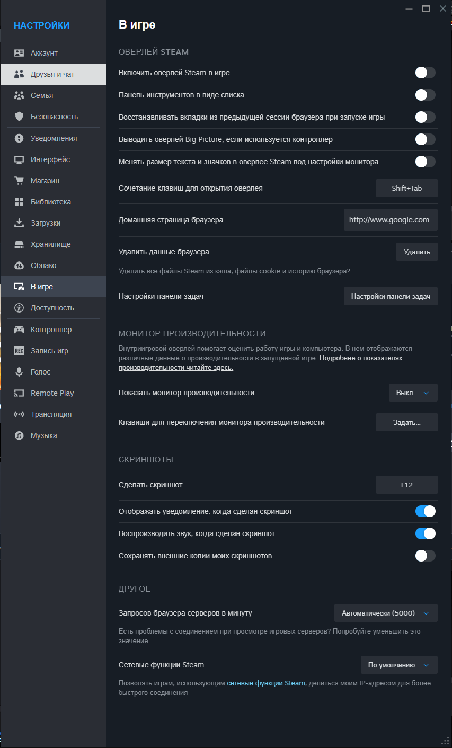Open the По умолчанию network dropdown
This screenshot has width=452, height=748.
coord(399,665)
